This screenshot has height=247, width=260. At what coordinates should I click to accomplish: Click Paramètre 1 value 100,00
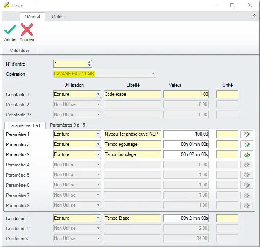(186, 134)
